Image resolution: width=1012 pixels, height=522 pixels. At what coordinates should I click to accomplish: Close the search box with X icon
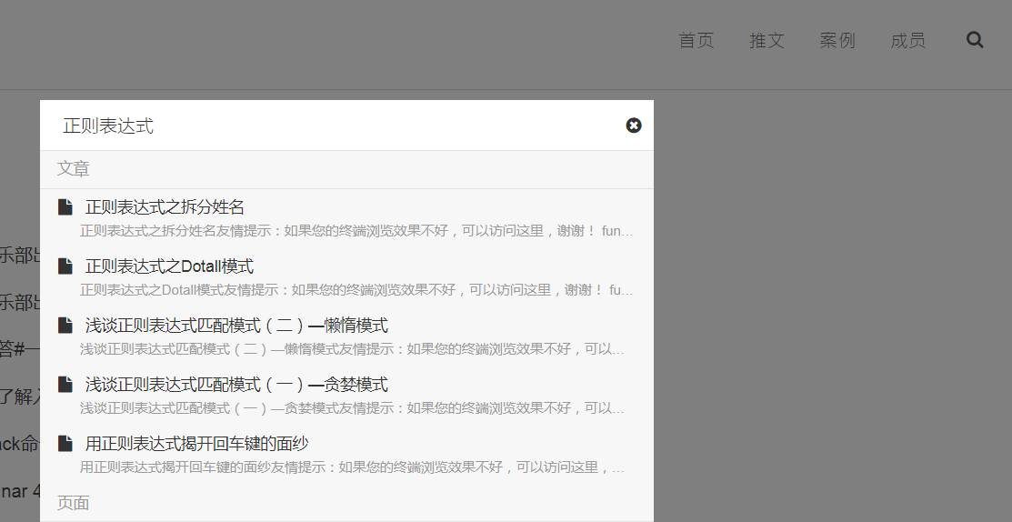click(x=633, y=125)
